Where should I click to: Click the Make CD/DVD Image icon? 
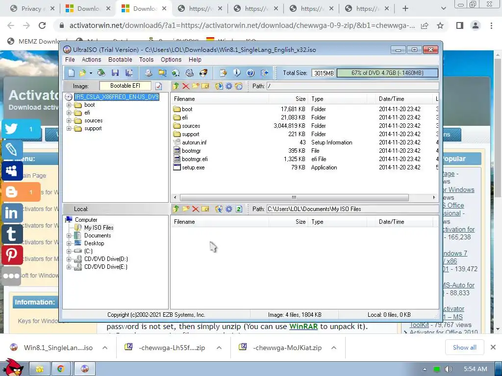pos(148,73)
